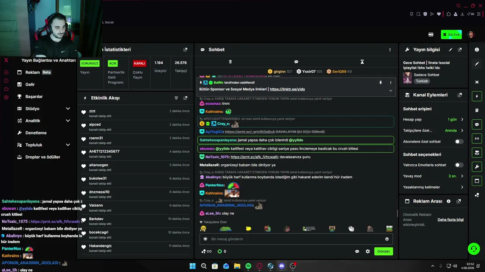This screenshot has height=272, width=485.
Task: Open Reklam Beta sidebar item
Action: tap(34, 73)
